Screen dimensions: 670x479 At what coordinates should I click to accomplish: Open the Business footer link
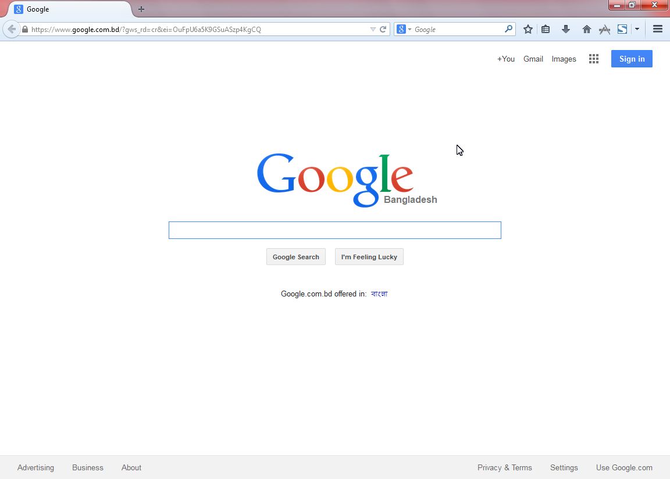[x=88, y=467]
